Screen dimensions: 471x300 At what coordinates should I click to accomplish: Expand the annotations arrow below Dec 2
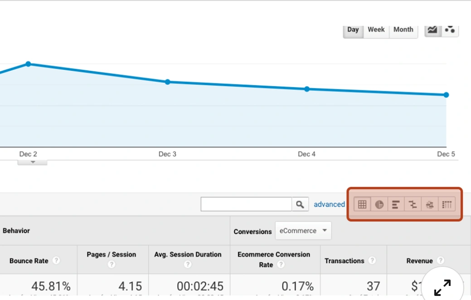[x=32, y=162]
